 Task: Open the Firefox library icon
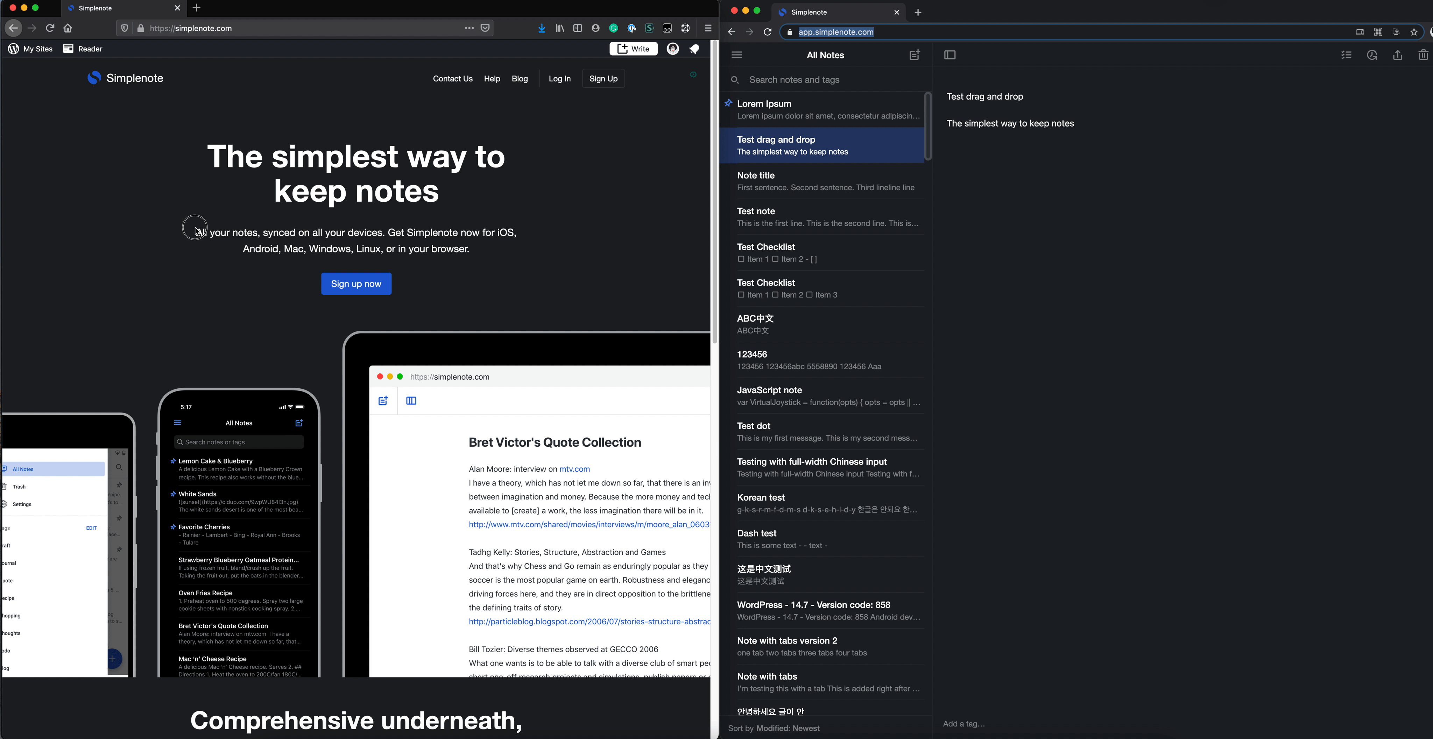[x=560, y=28]
